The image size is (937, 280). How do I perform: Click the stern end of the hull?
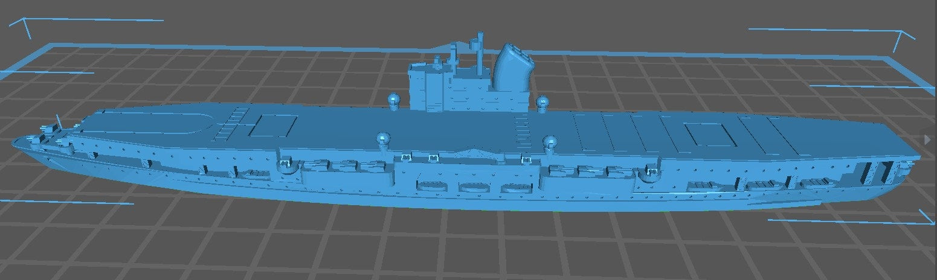tap(906, 170)
